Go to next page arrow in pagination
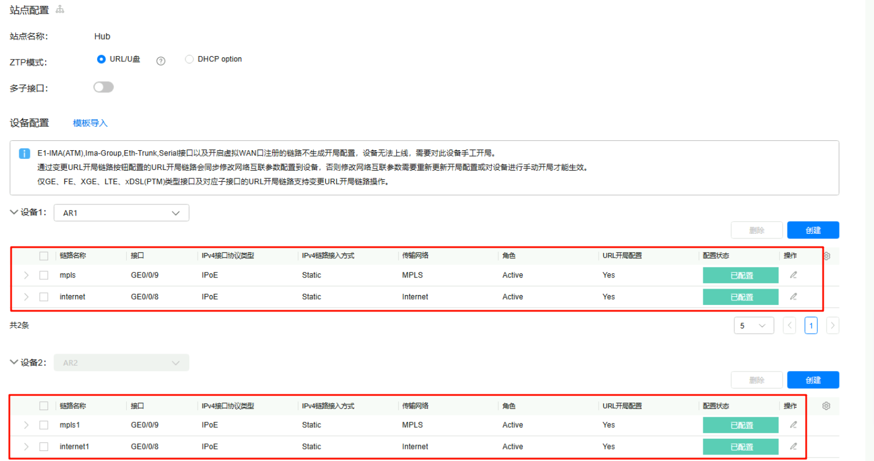This screenshot has height=461, width=874. [x=832, y=325]
